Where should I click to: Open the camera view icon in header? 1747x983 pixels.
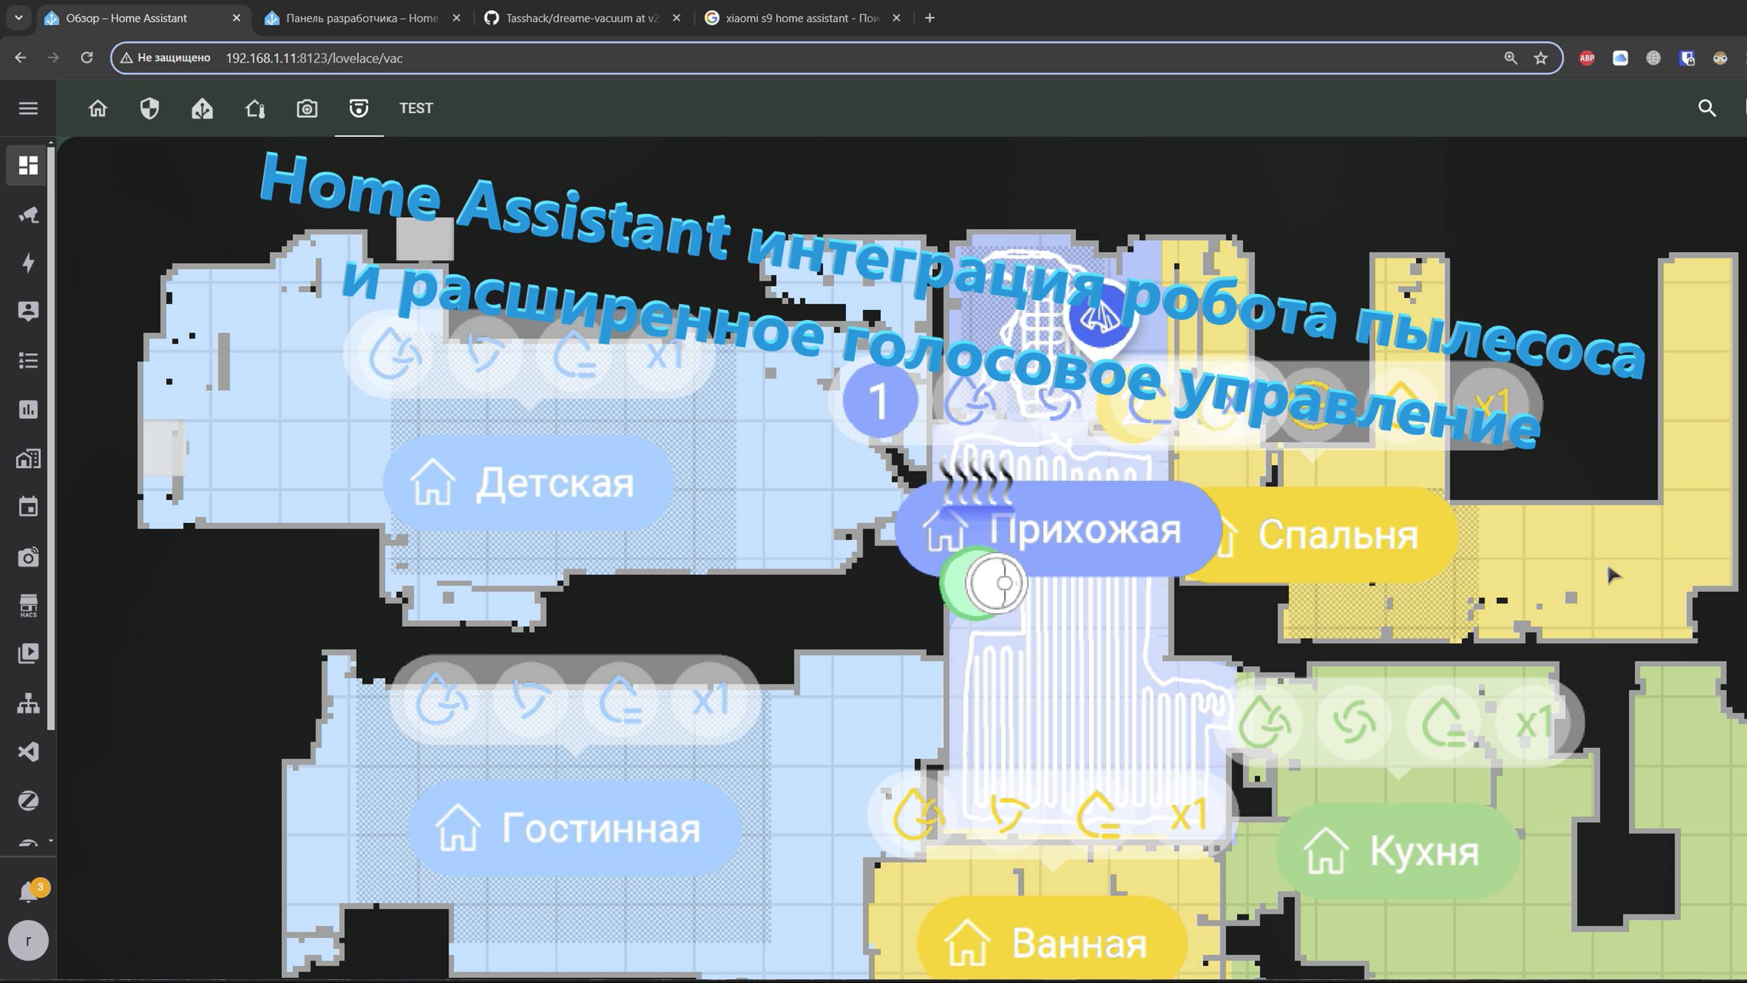tap(307, 108)
